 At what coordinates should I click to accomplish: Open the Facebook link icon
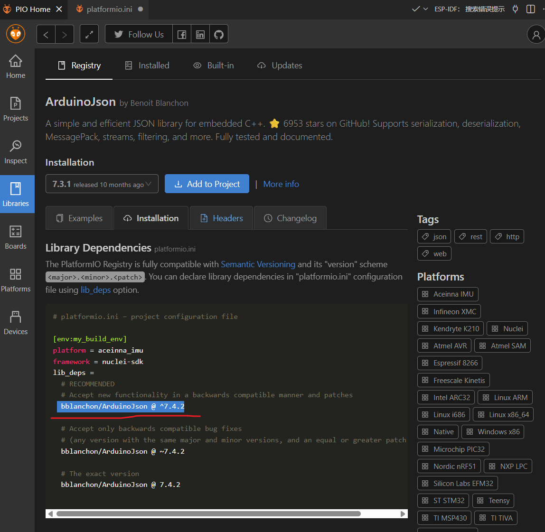click(x=182, y=34)
